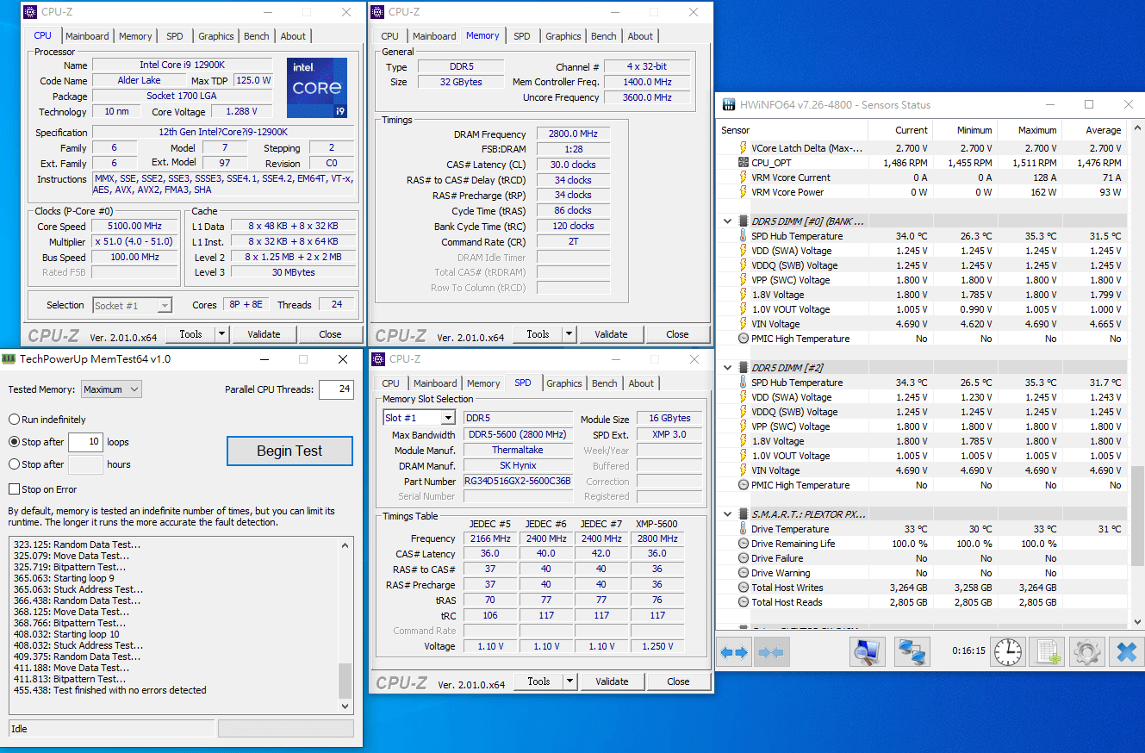1145x753 pixels.
Task: Open the Tools dropdown arrow in CPU-Z Memory window
Action: pyautogui.click(x=569, y=334)
